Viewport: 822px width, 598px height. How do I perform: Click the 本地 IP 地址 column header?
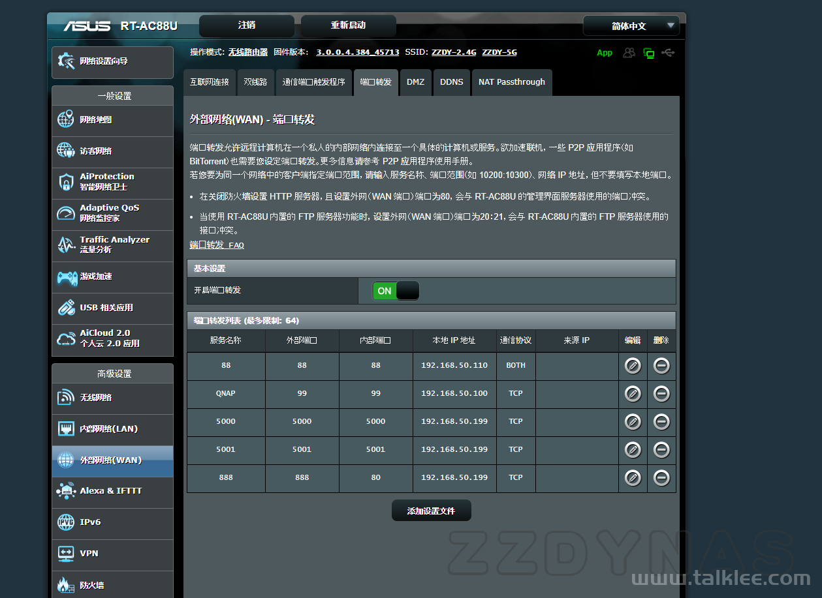coord(454,340)
